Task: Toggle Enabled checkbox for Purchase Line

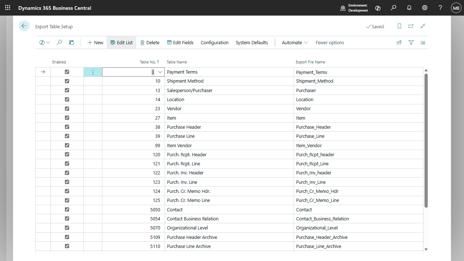Action: click(67, 136)
